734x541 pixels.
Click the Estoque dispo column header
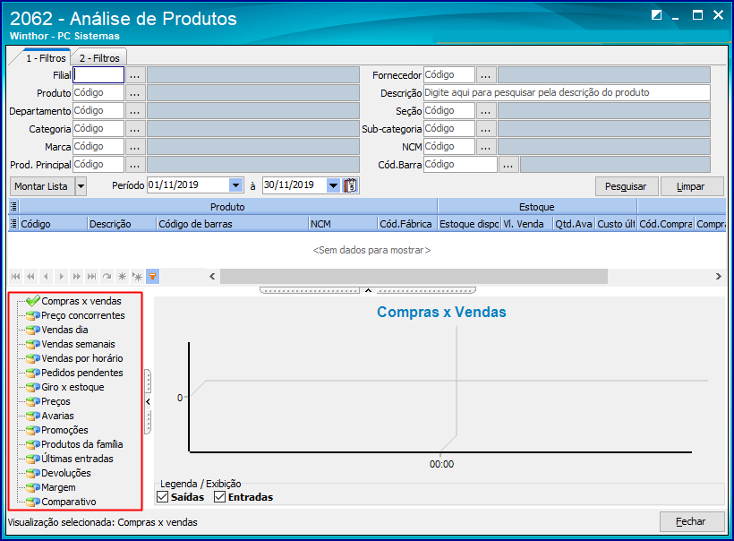(x=469, y=224)
